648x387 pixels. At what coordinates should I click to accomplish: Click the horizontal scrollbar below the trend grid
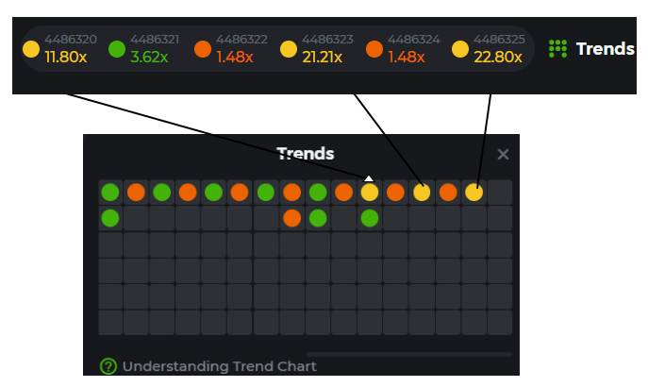coord(408,355)
